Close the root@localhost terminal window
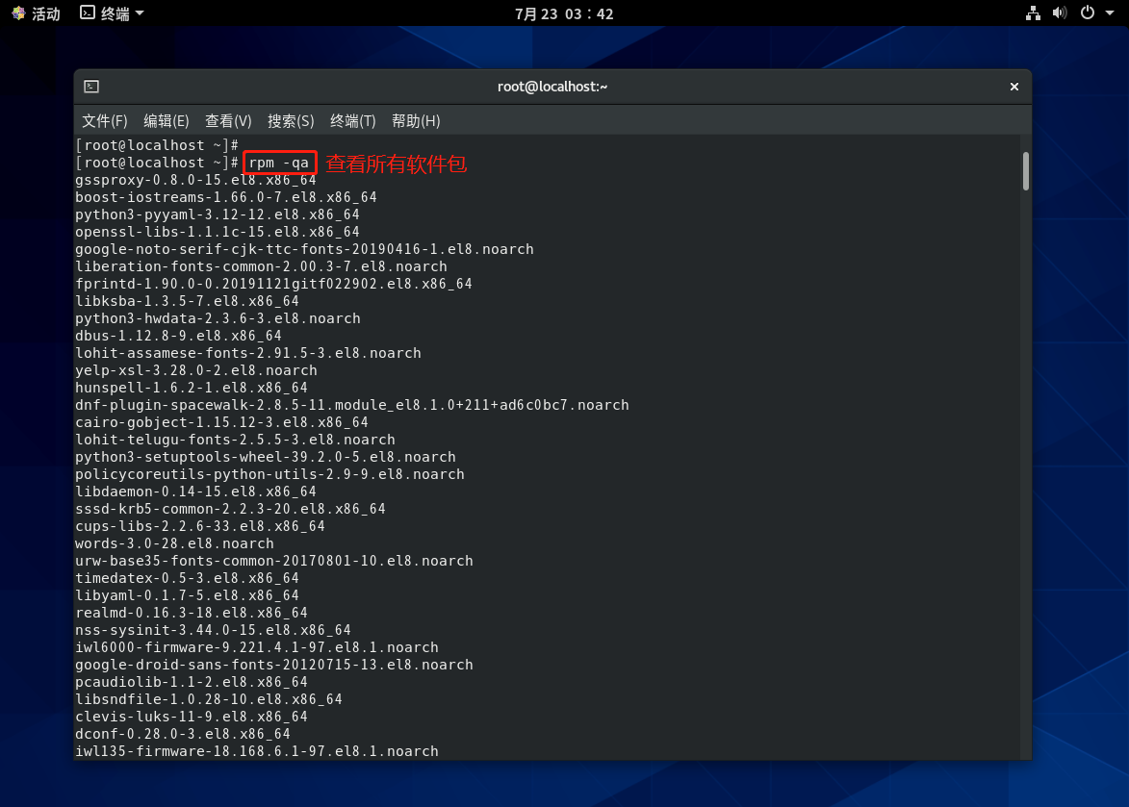 click(1014, 87)
